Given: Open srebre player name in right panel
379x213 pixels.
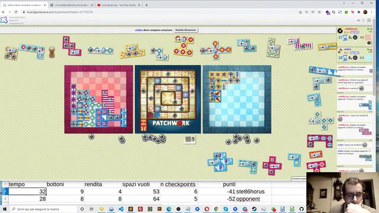Looking at the screenshot, I should tap(348, 49).
